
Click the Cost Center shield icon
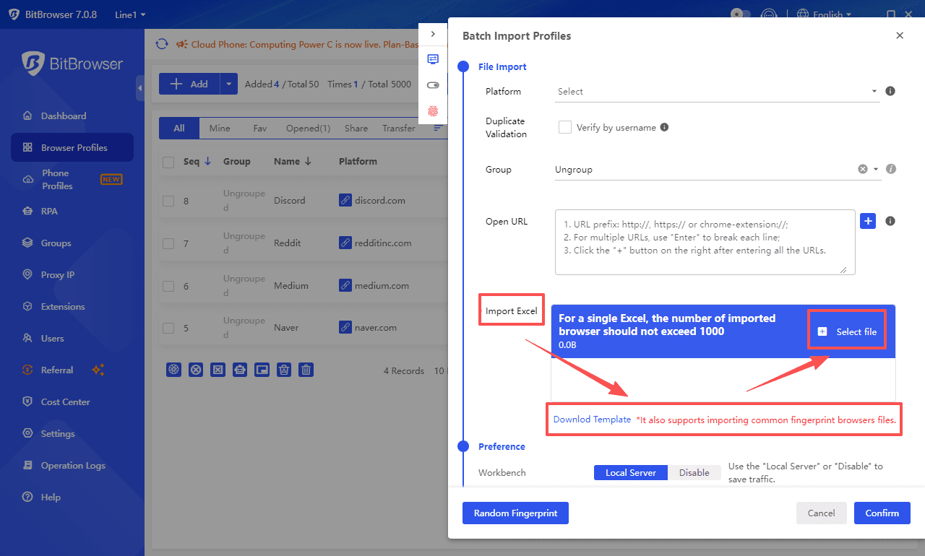coord(27,401)
